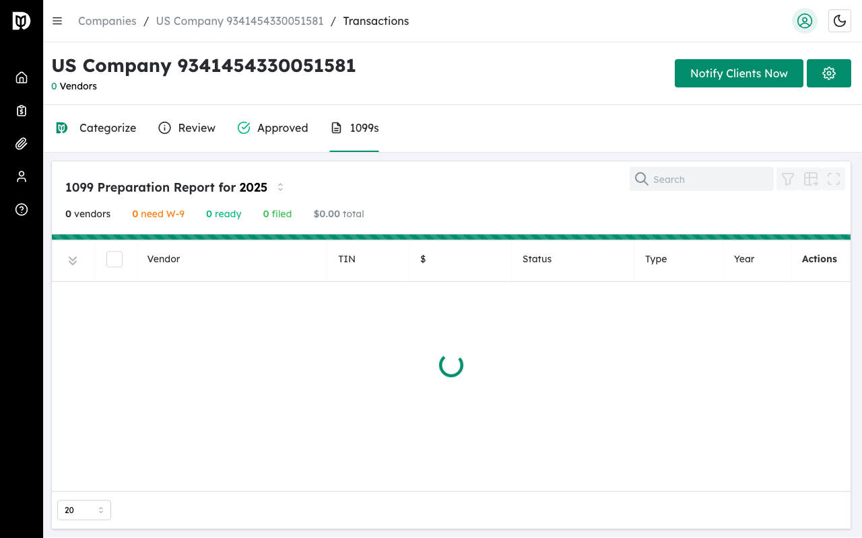Image resolution: width=862 pixels, height=538 pixels.
Task: Click the export table icon near search
Action: tap(811, 179)
